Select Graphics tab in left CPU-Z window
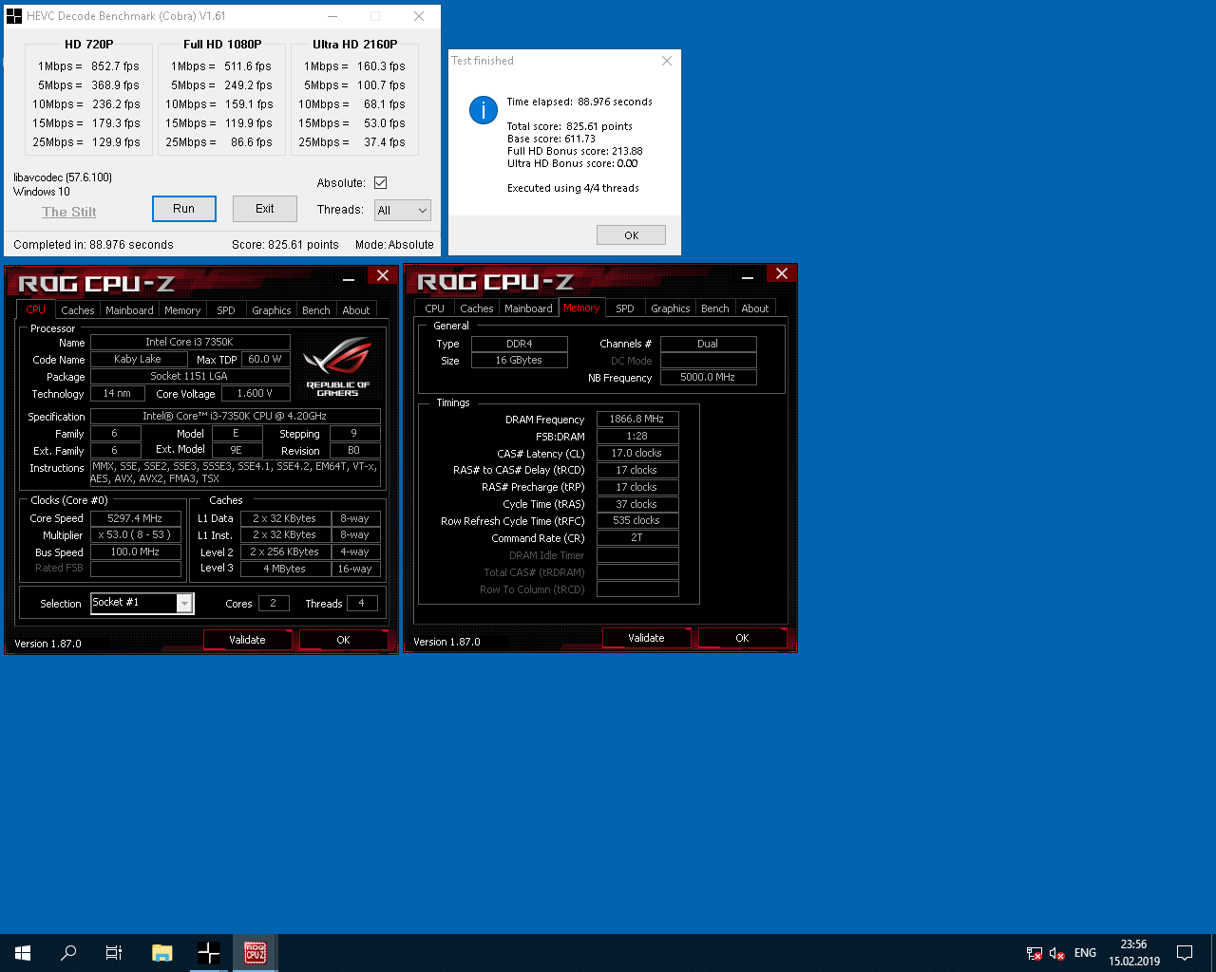 pyautogui.click(x=272, y=310)
